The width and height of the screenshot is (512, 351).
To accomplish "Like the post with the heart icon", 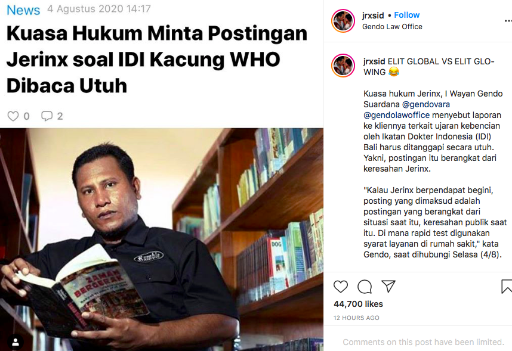I will [x=341, y=287].
